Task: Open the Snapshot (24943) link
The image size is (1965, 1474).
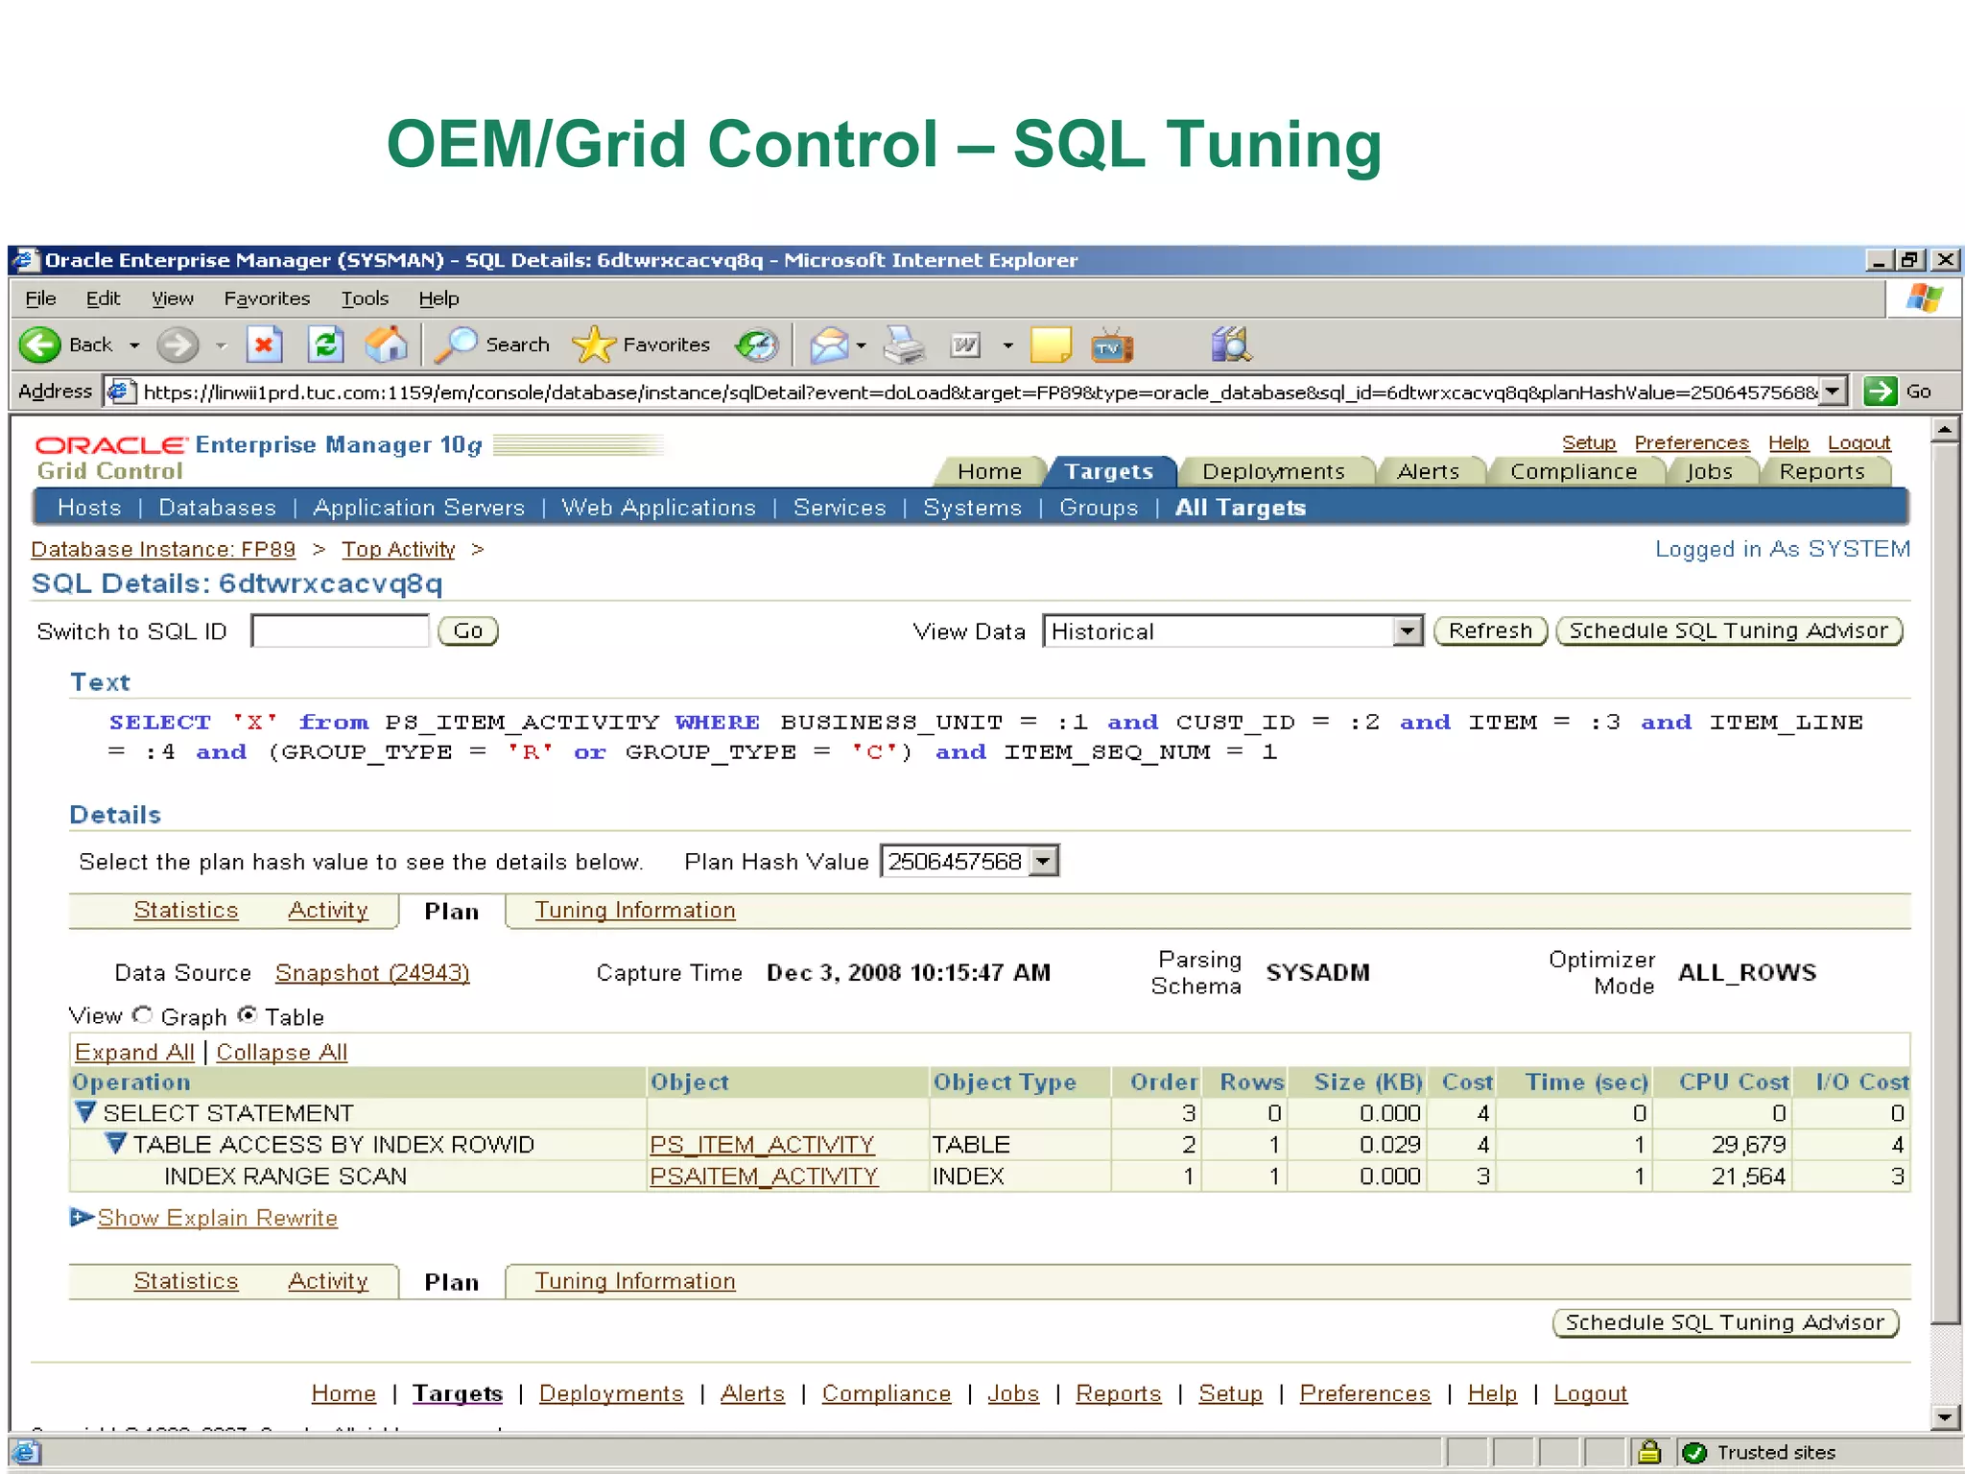Action: [372, 972]
